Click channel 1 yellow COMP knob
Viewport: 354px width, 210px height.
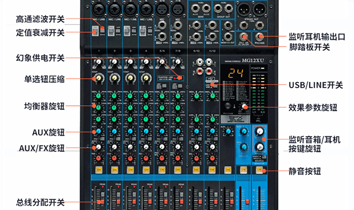click(x=99, y=78)
